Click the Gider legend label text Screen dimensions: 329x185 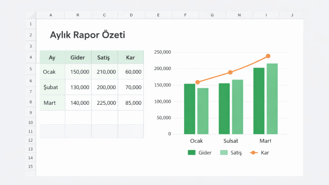(x=205, y=153)
